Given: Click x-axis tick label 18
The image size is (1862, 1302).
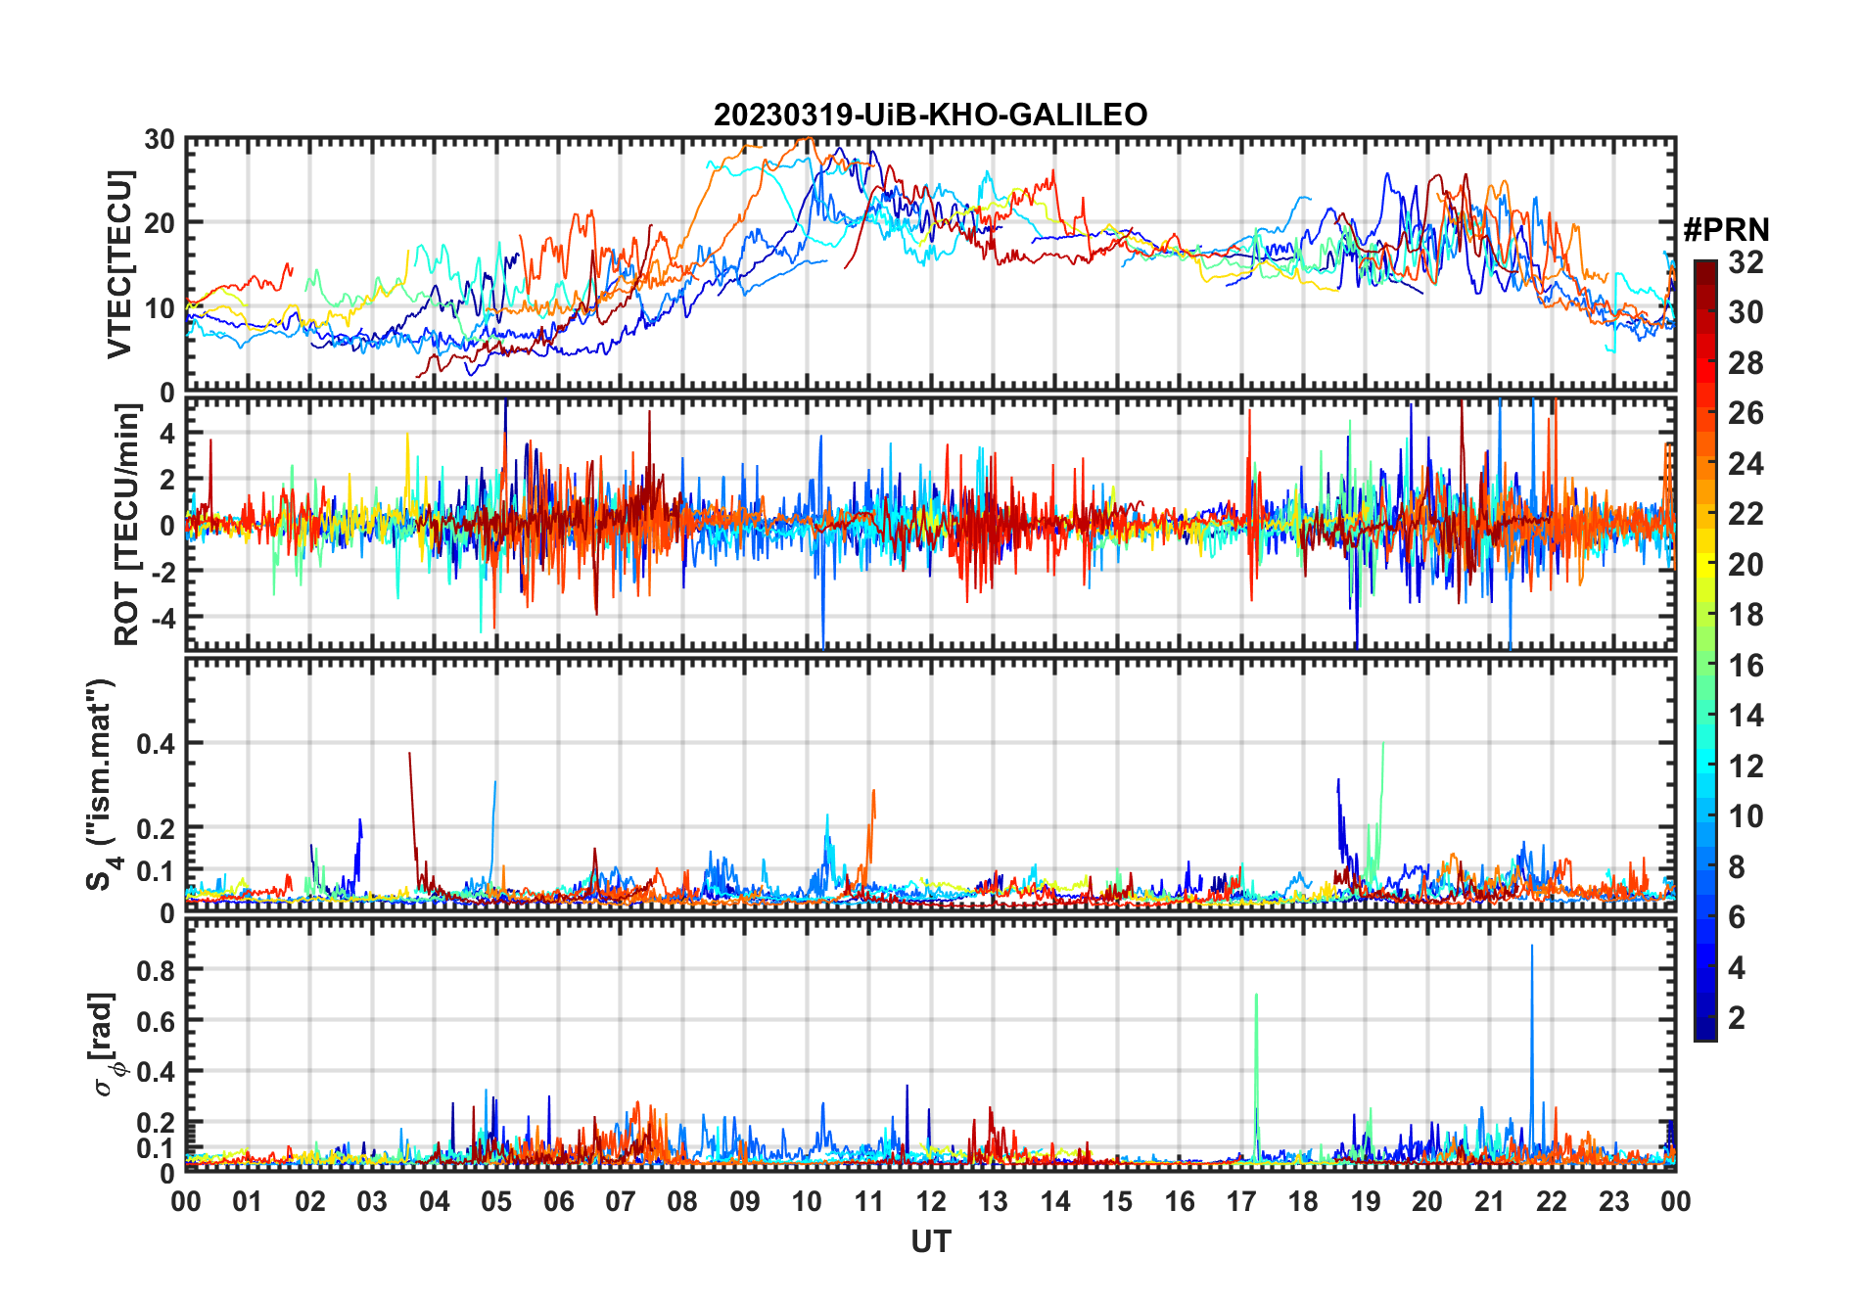Looking at the screenshot, I should (x=1303, y=1201).
